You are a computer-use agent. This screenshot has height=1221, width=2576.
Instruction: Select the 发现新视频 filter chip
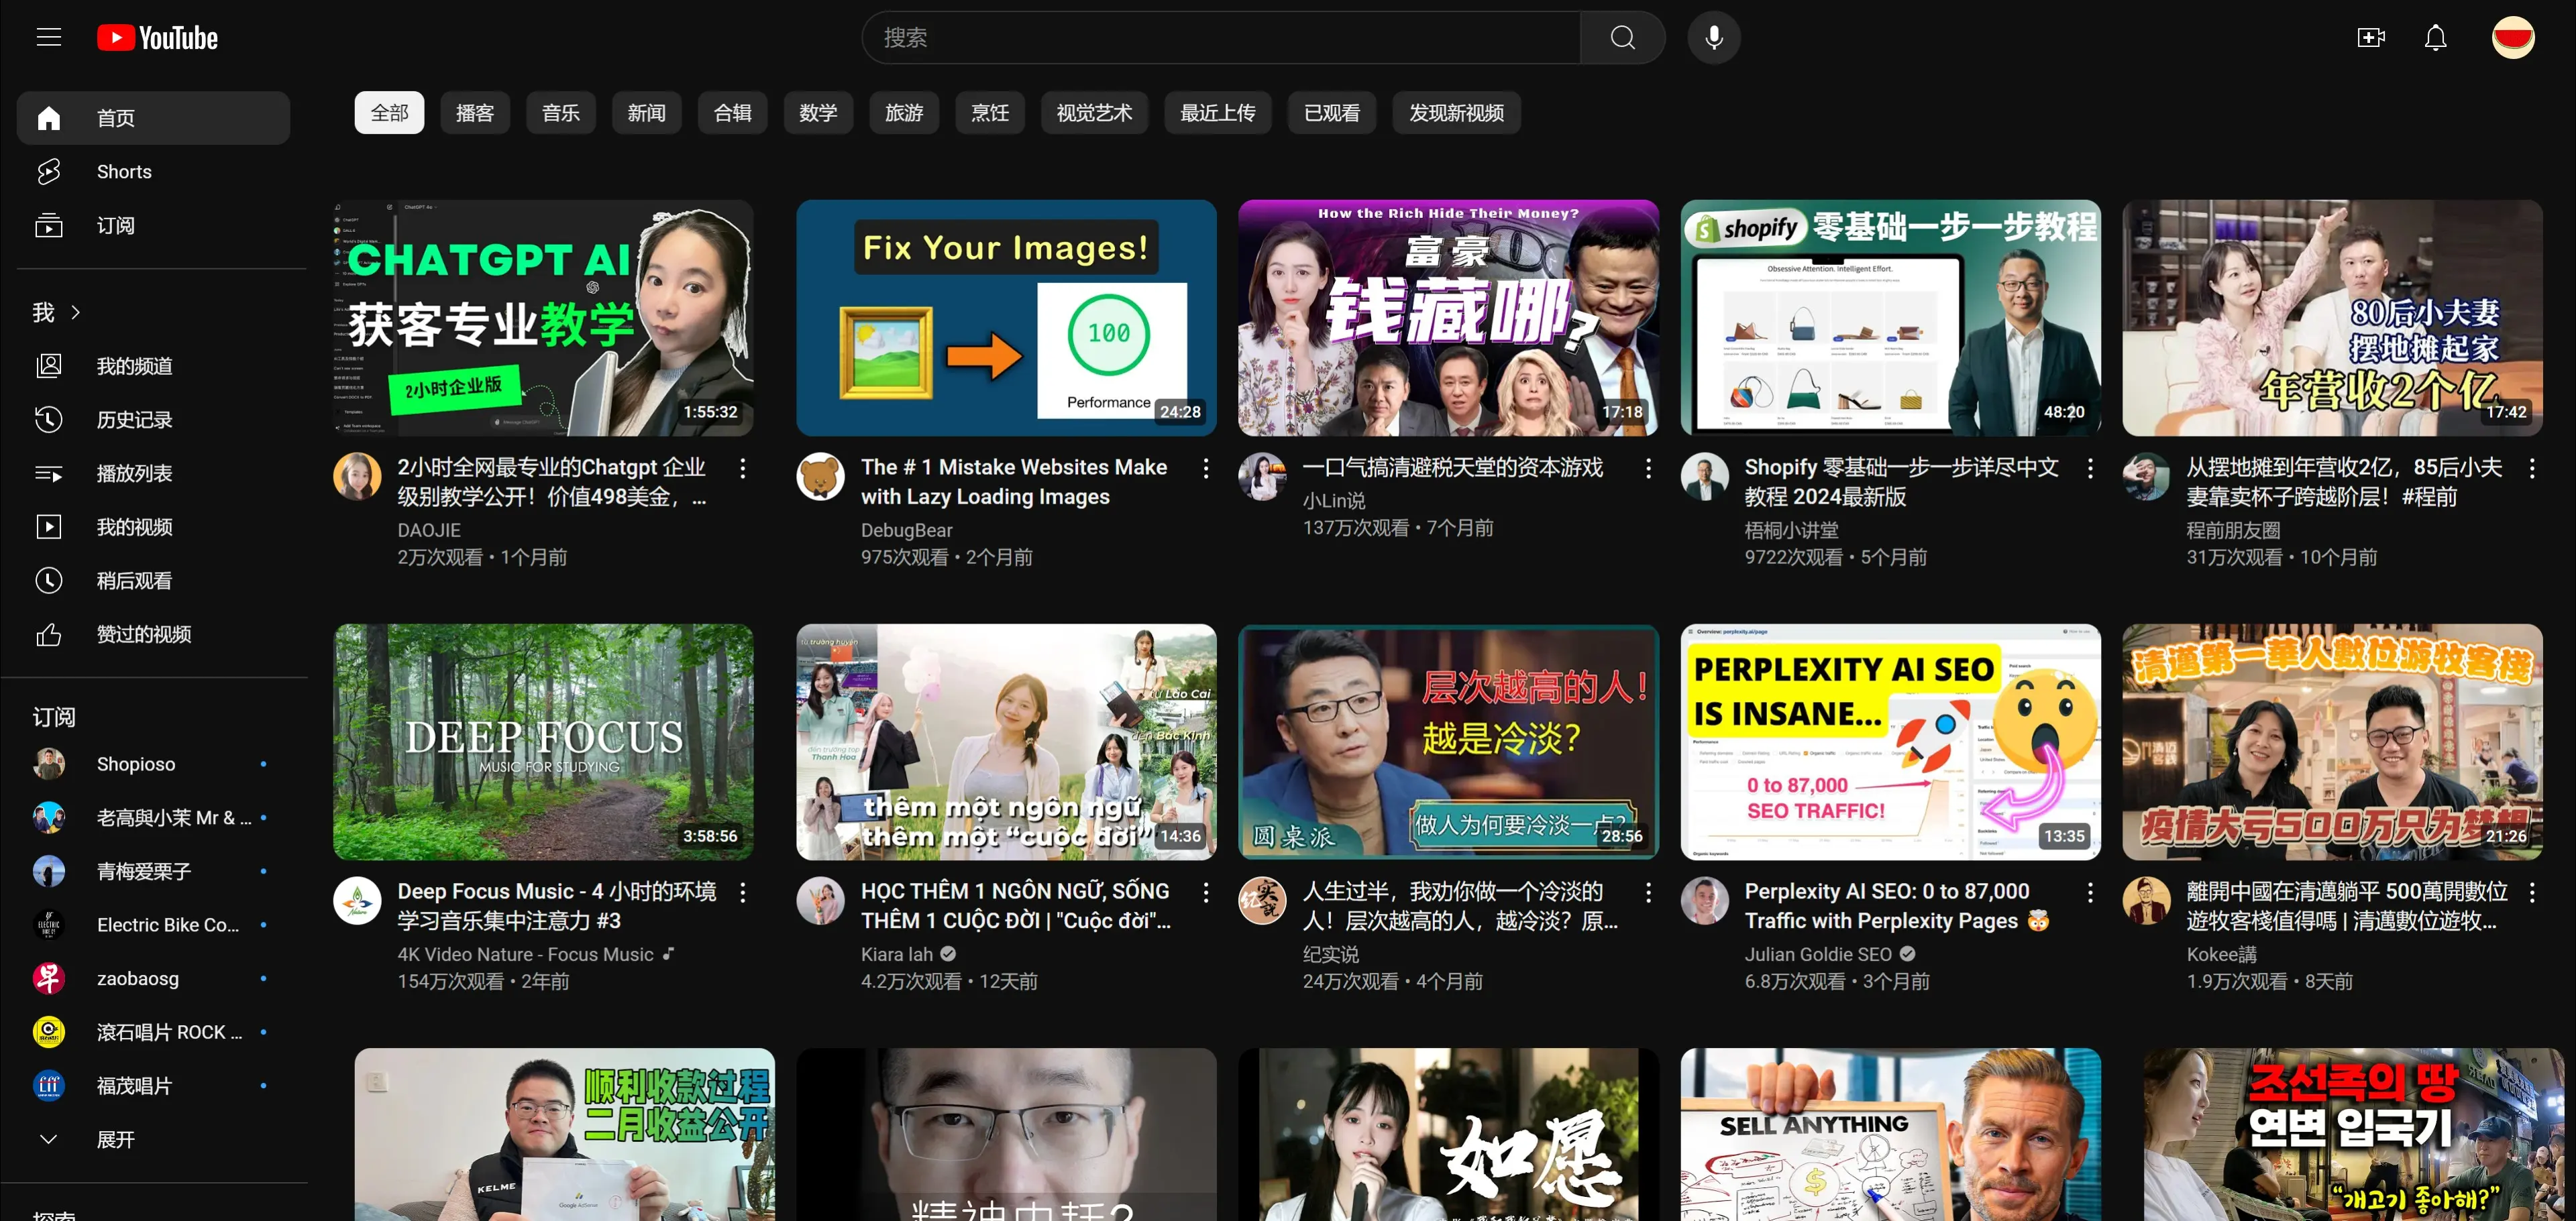[1457, 113]
